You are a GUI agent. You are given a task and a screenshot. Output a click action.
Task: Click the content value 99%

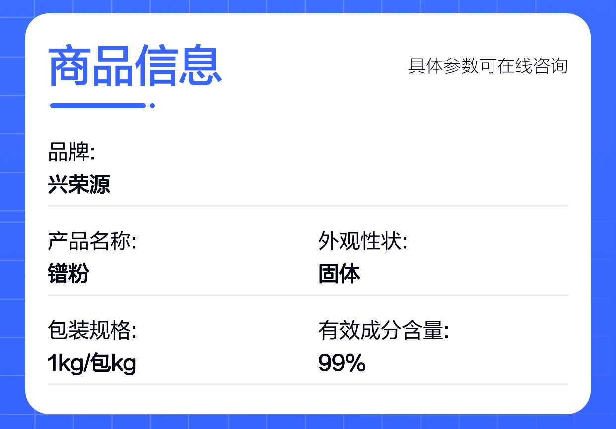point(342,364)
